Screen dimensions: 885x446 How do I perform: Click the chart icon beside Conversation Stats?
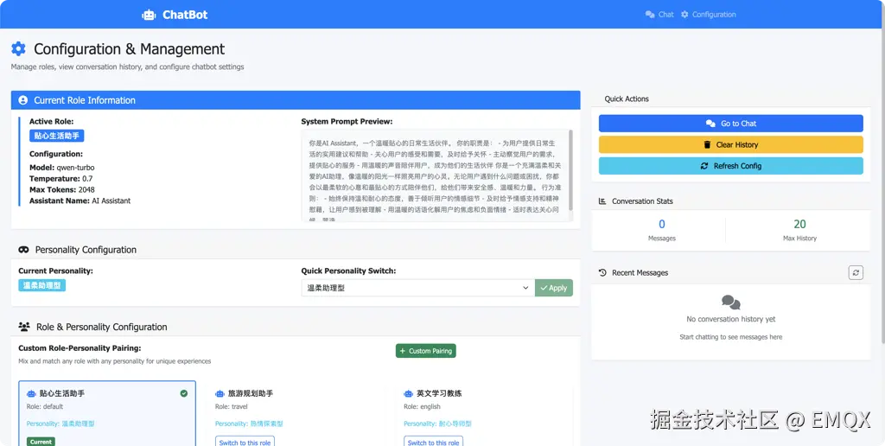pos(602,201)
